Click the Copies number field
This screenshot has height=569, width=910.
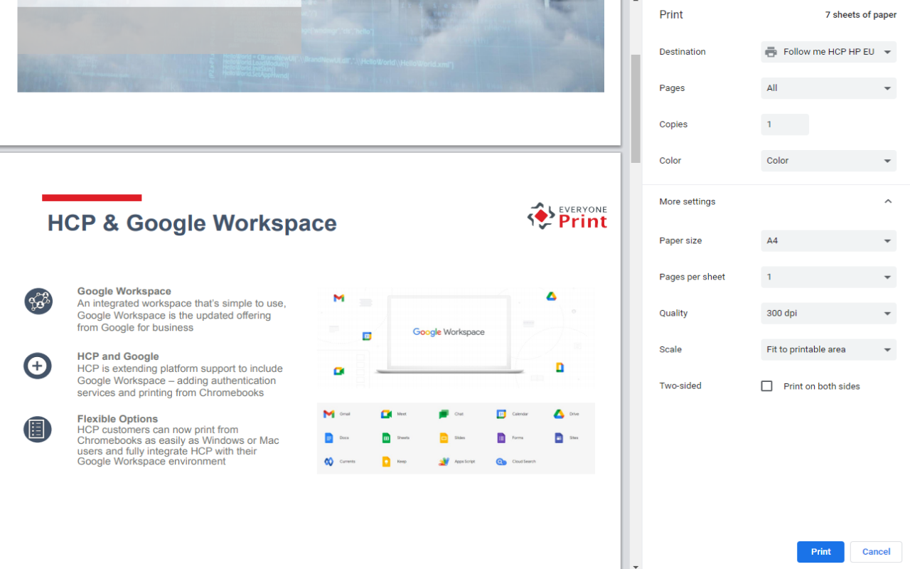point(785,124)
